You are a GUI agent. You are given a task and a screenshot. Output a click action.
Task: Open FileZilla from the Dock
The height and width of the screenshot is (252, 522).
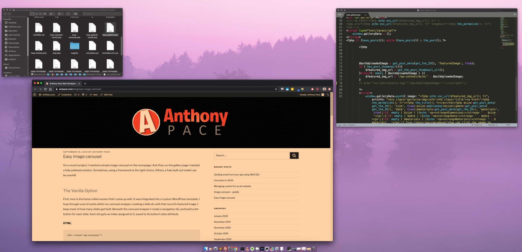225,249
